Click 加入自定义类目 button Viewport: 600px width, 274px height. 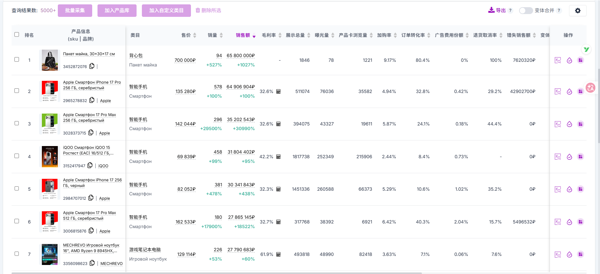coord(166,11)
